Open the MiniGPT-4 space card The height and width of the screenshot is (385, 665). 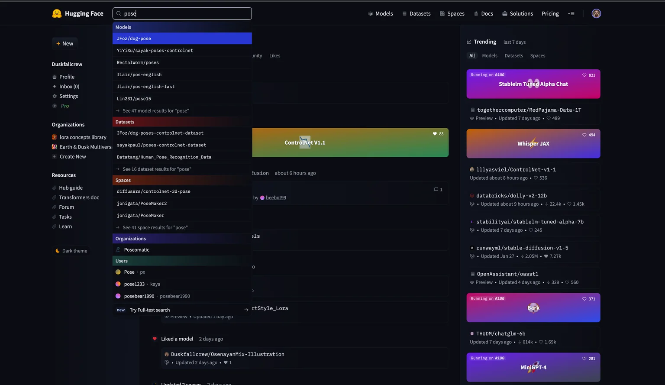(533, 368)
